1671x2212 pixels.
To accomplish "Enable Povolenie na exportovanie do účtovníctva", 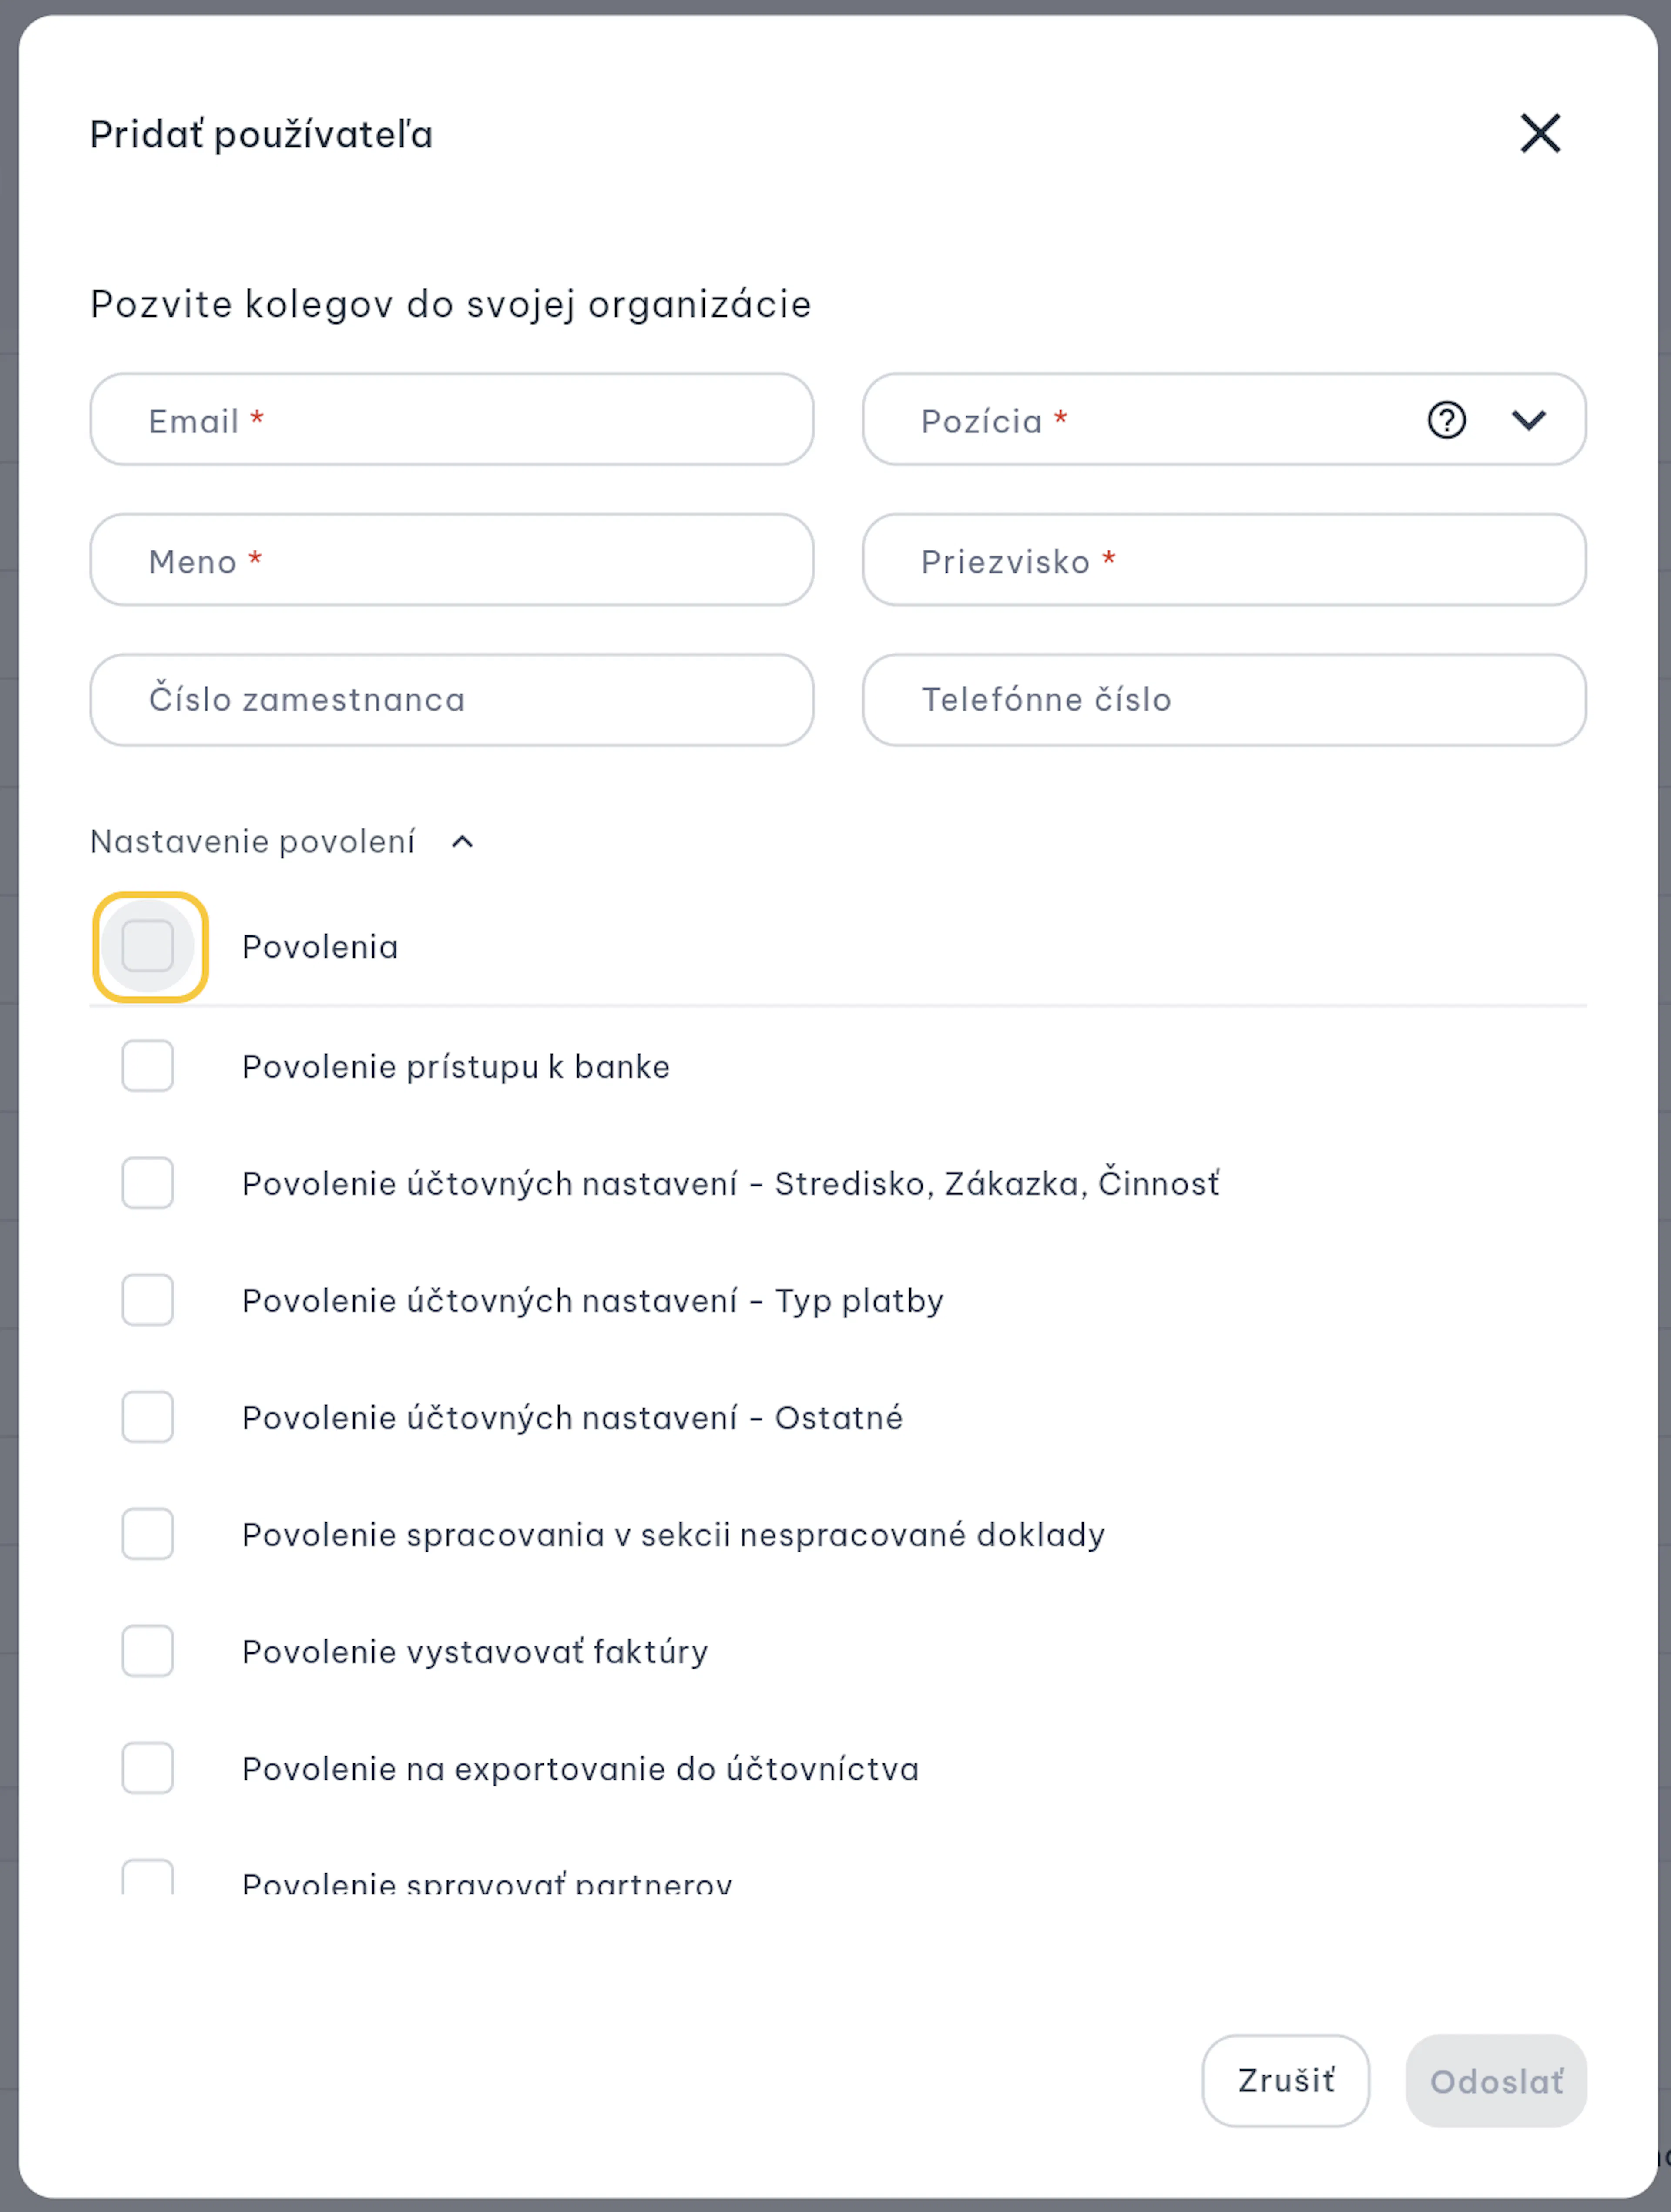I will click(x=148, y=1768).
